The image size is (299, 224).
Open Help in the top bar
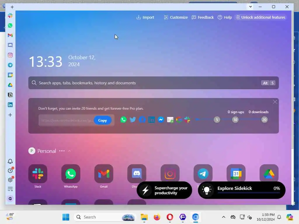coord(225,17)
